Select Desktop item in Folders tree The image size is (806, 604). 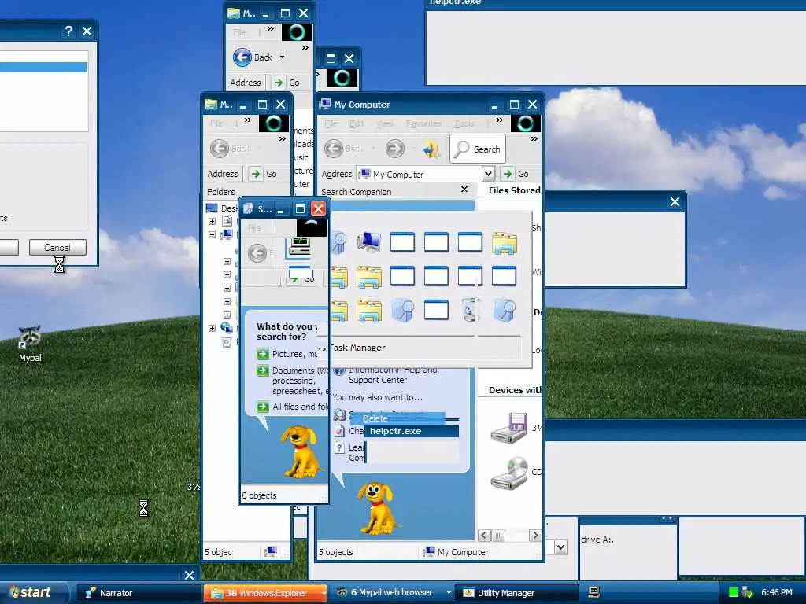221,208
